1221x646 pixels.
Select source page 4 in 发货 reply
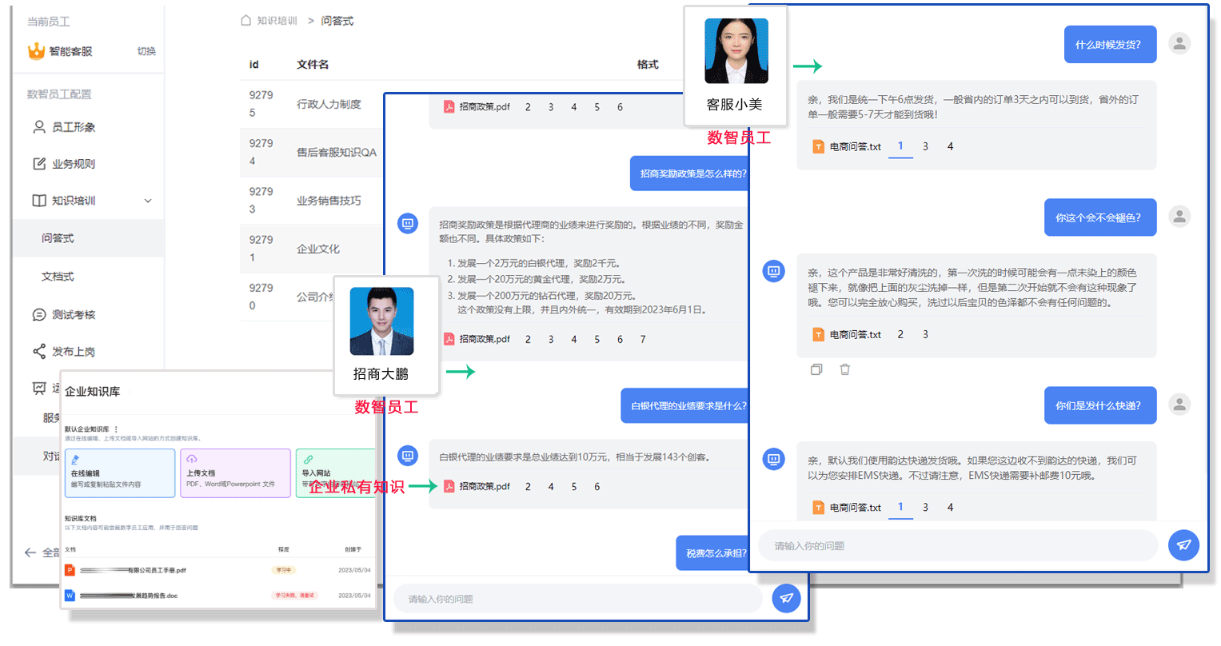950,146
